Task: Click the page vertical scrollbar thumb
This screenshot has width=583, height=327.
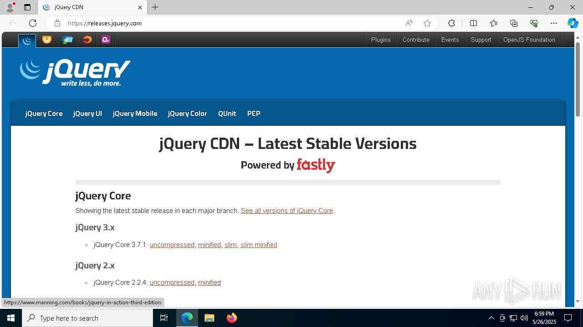Action: (x=578, y=79)
